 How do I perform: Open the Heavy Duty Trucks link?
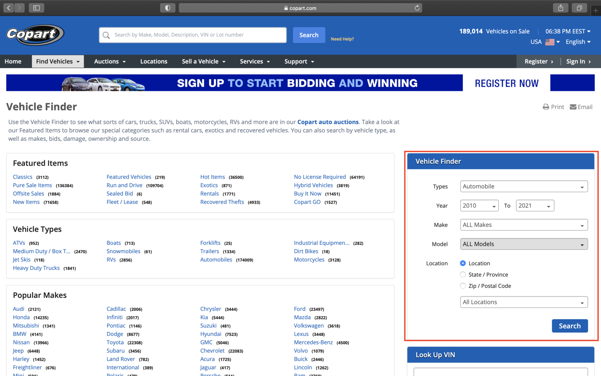[36, 268]
